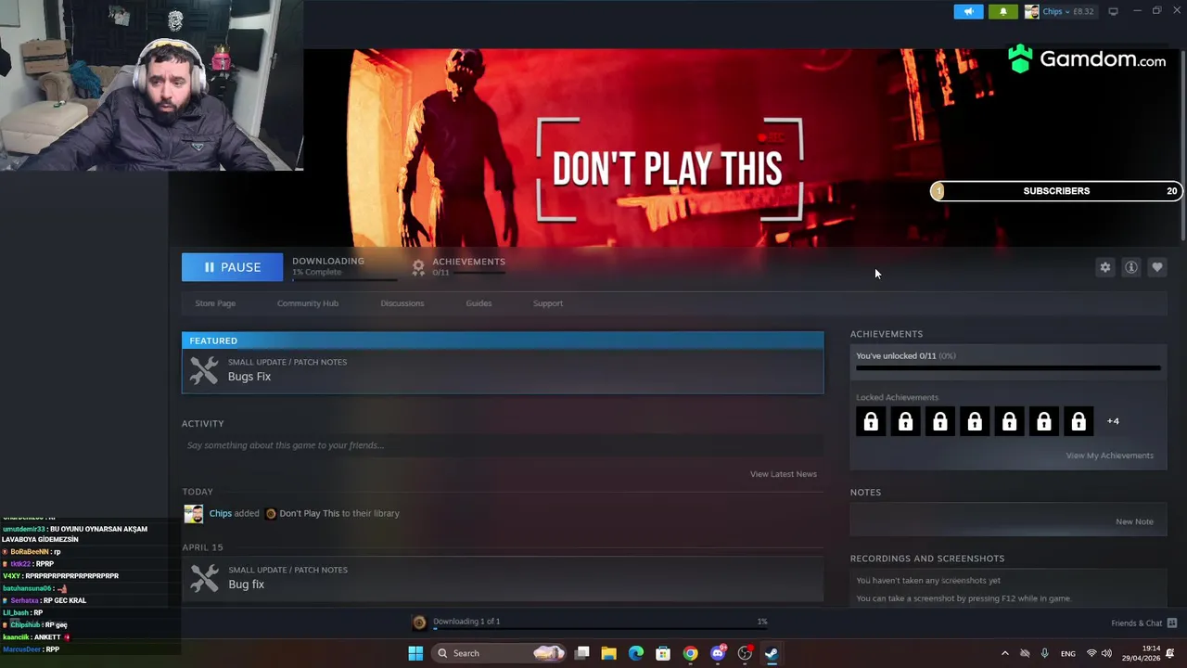Click the activity 'Say something' input field
This screenshot has height=668, width=1187.
[502, 445]
